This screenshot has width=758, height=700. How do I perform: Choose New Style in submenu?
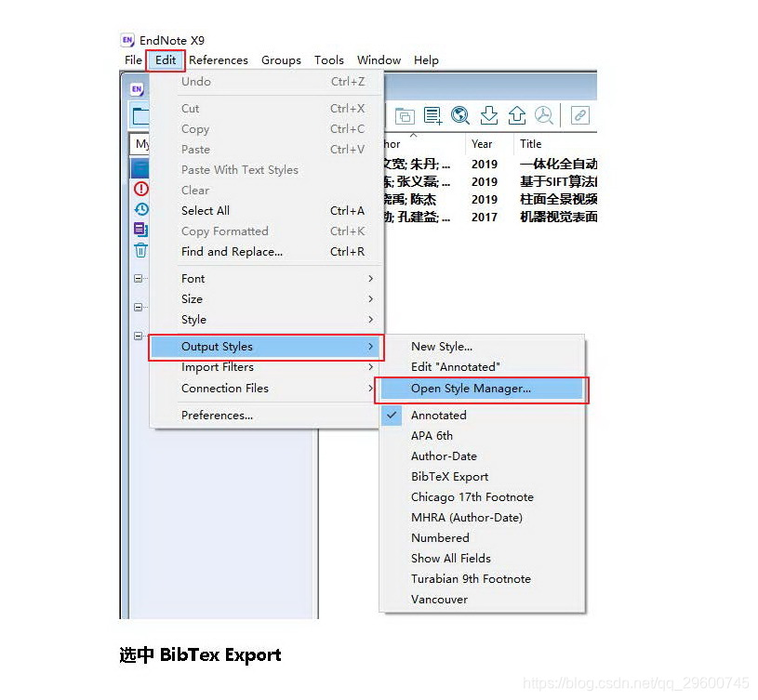(x=482, y=347)
